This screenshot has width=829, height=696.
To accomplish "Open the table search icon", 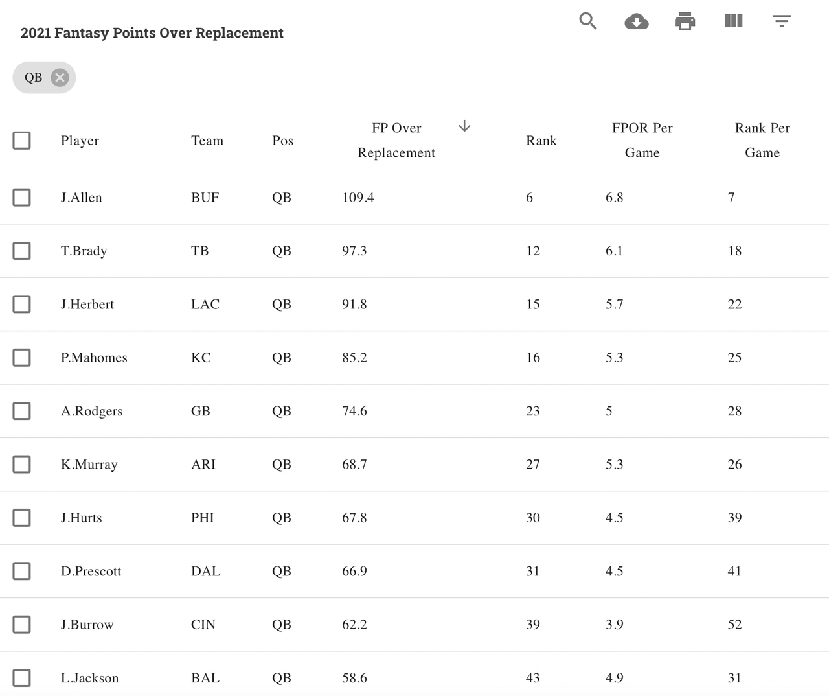I will pos(587,21).
